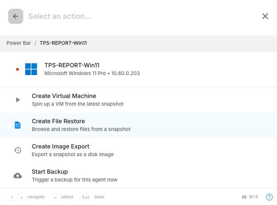Go to Power Bar breadcrumb
Screen dimensions: 277x205
18,43
